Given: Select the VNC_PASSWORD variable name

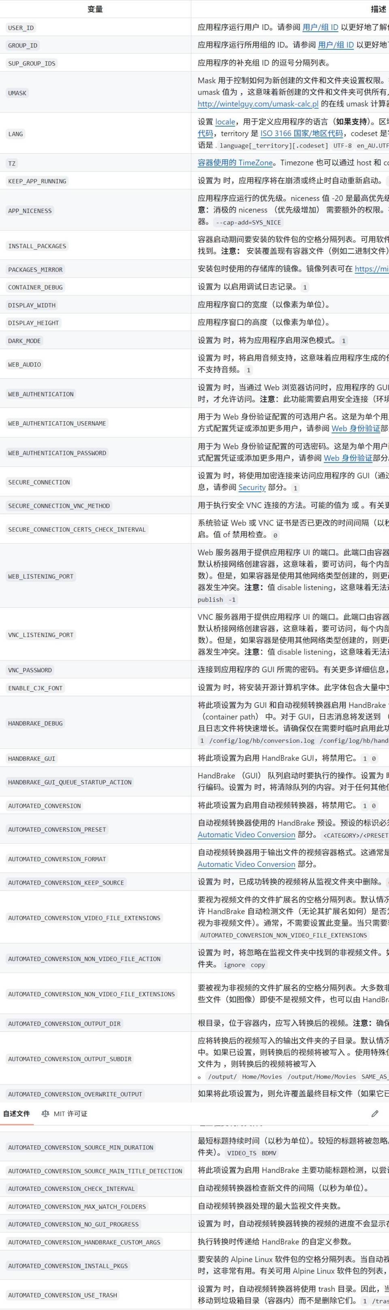Looking at the screenshot, I should [30, 670].
